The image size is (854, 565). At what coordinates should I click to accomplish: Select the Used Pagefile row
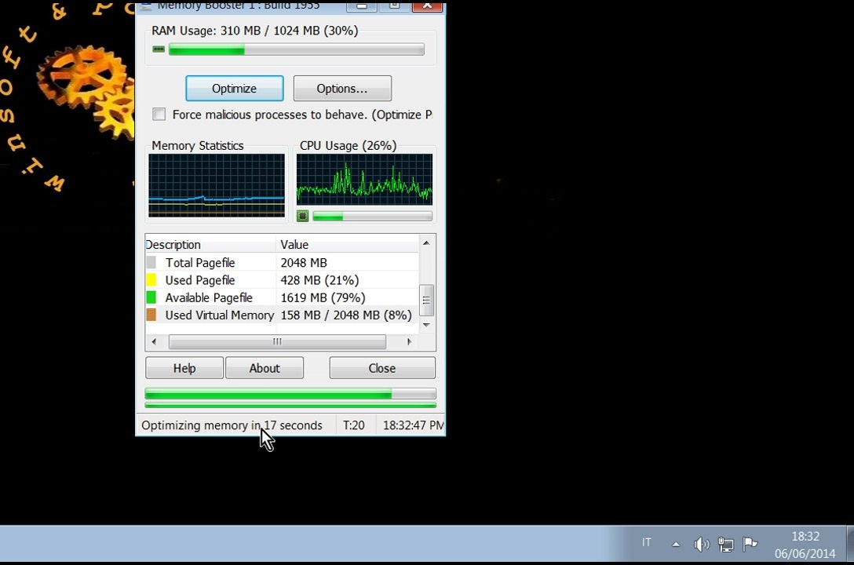[x=282, y=280]
